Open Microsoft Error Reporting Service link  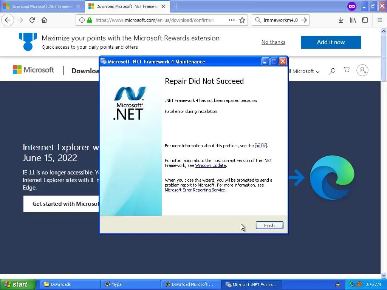point(195,190)
